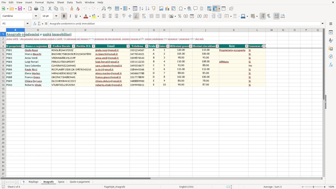Click the Copy icon
The image size is (336, 189).
click(56, 9)
